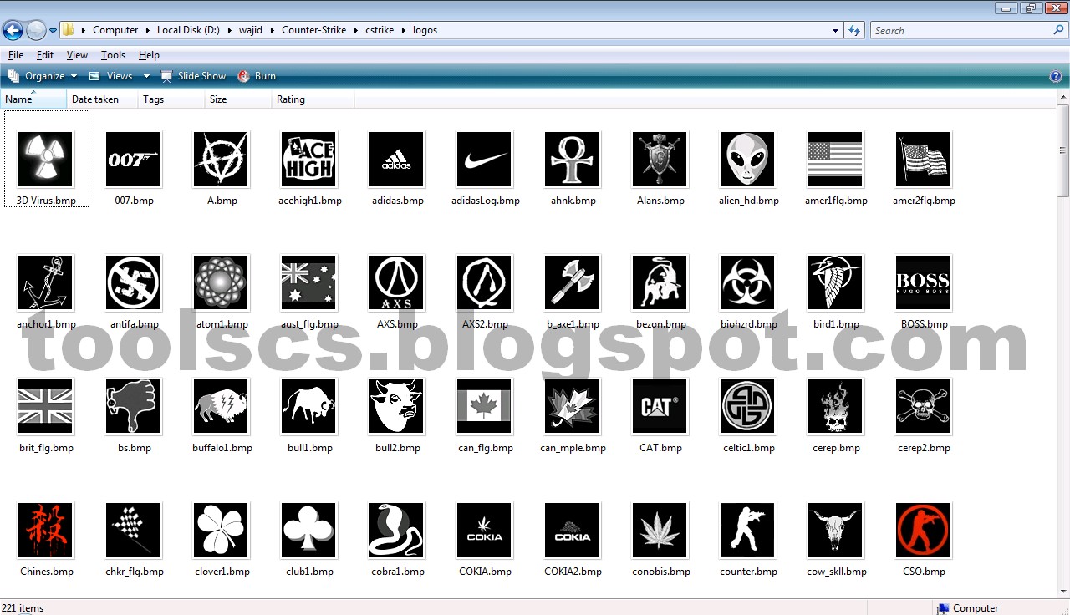Open the Views dropdown arrow
This screenshot has width=1070, height=615.
(146, 75)
